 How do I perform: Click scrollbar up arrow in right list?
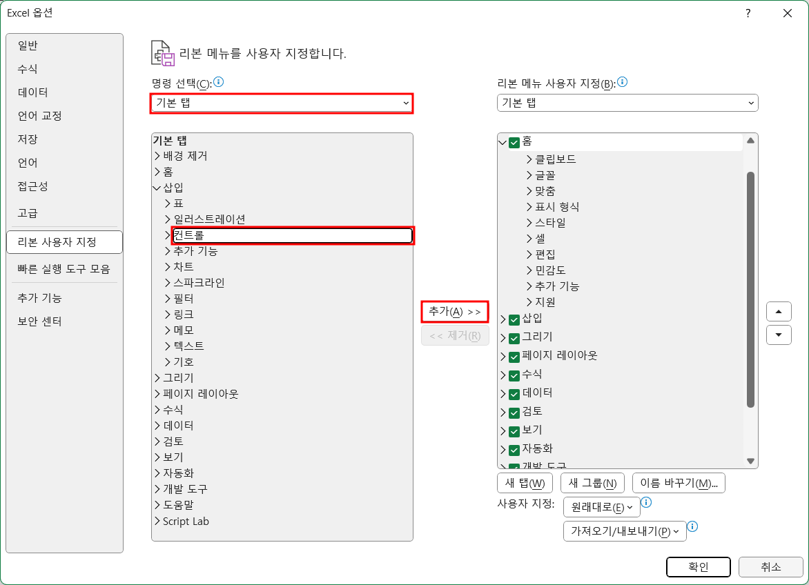751,141
